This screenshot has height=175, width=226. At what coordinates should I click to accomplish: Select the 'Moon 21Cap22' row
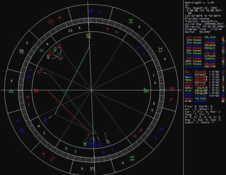tap(202, 75)
